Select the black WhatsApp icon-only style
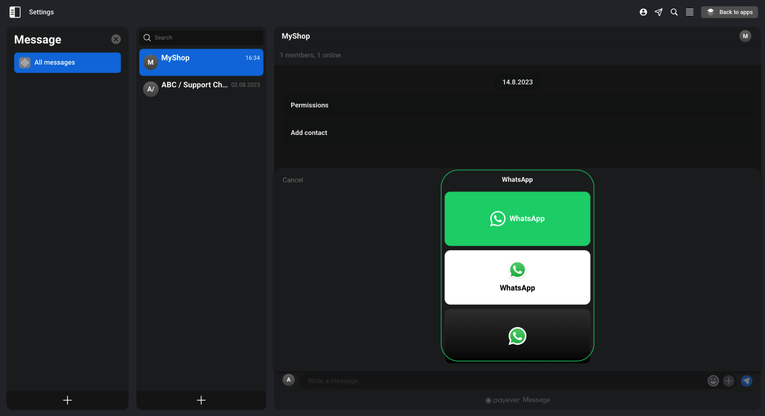765x416 pixels. 517,335
